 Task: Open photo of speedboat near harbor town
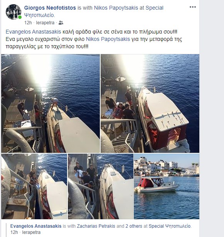pos(167,186)
